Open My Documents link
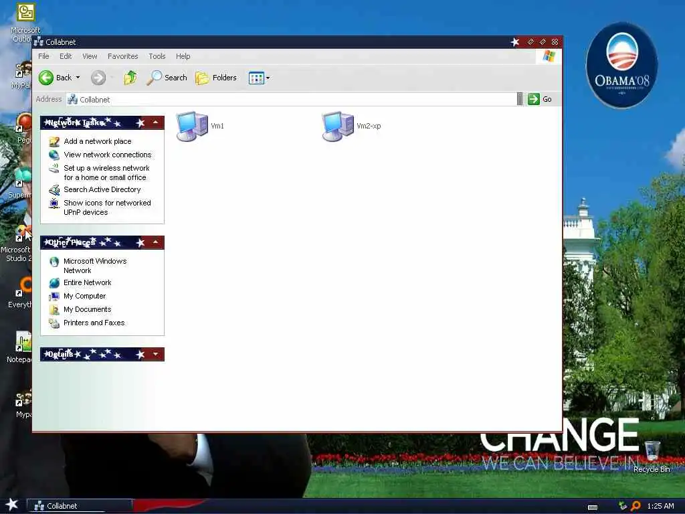 pos(88,309)
